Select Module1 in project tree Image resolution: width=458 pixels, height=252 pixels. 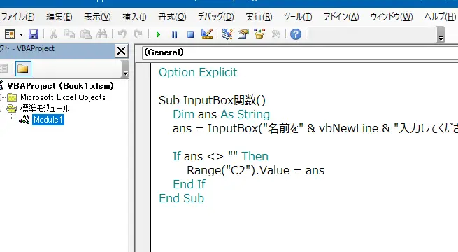point(48,120)
